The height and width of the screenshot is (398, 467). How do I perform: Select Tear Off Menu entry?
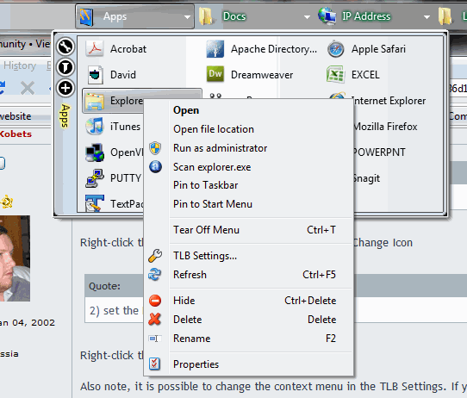point(248,230)
